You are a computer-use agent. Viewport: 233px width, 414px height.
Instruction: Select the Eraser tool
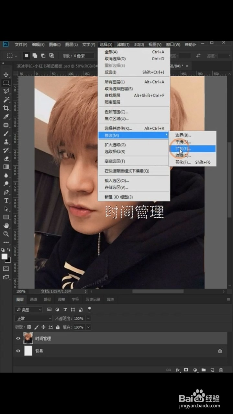[x=6, y=159]
